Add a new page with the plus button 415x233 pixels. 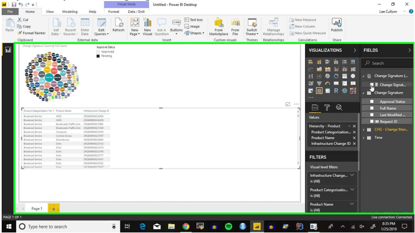coord(54,209)
